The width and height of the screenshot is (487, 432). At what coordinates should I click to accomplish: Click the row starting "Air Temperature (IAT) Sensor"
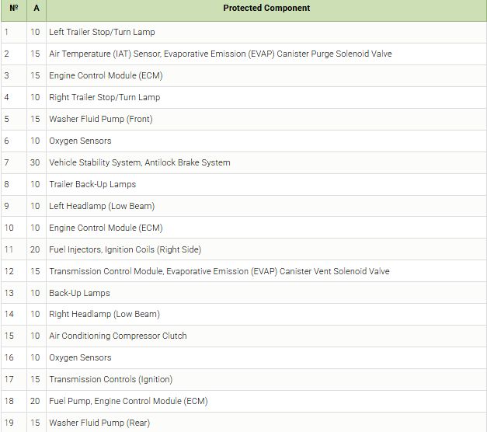click(x=220, y=54)
